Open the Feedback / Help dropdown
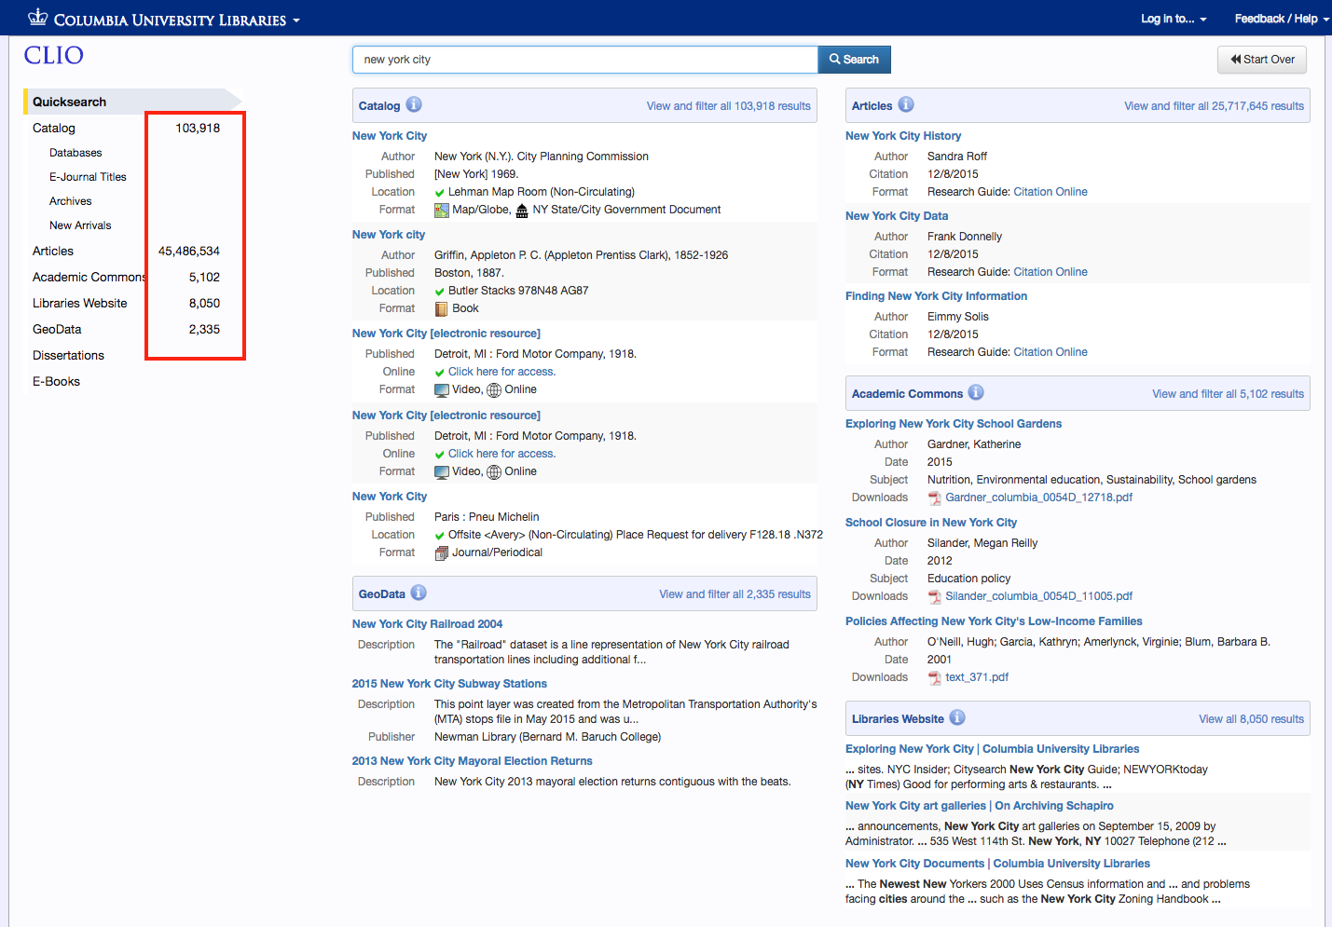Screen dimensions: 1332x927 [1282, 19]
